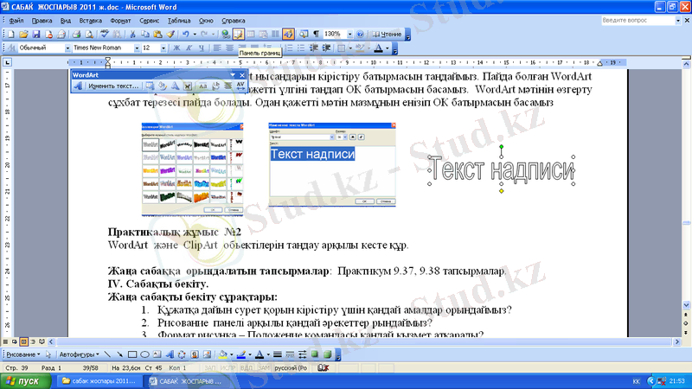
Task: Open the Таблица menu
Action: pyautogui.click(x=180, y=18)
